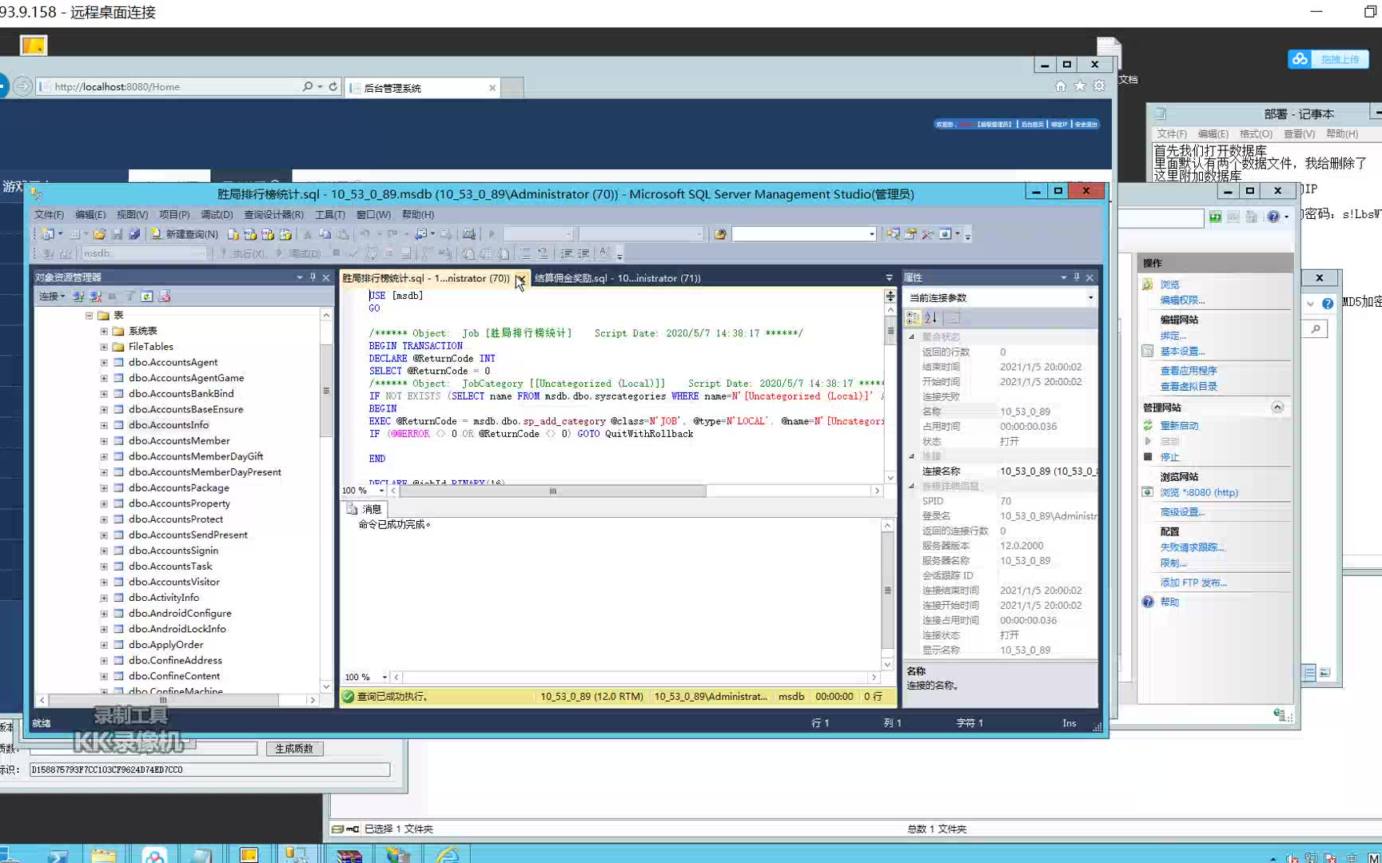Open the 帮助(H) menu in SSMS
This screenshot has width=1382, height=863.
[418, 214]
